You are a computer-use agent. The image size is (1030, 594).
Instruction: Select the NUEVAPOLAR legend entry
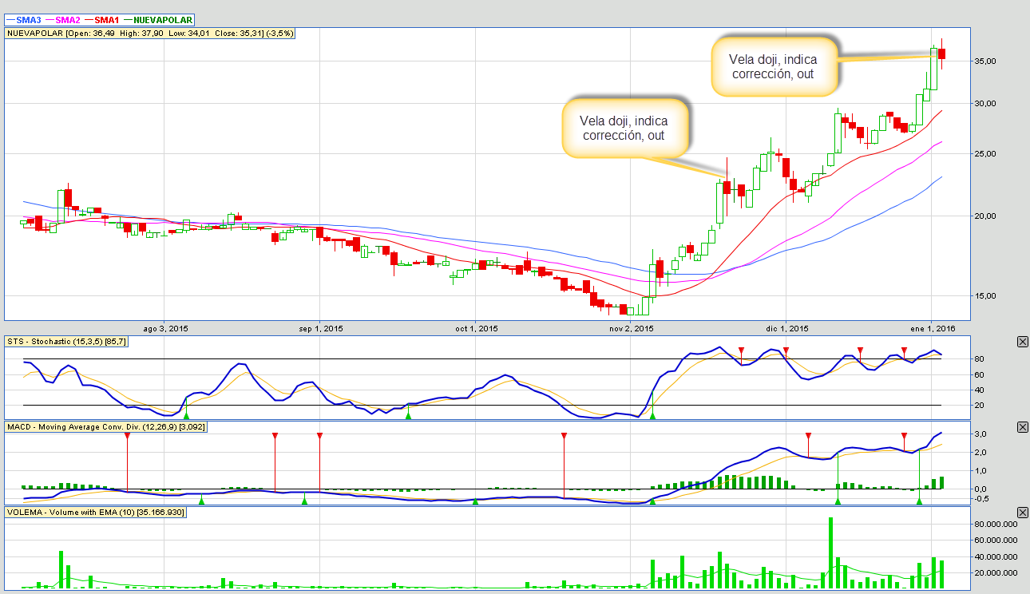tap(158, 19)
